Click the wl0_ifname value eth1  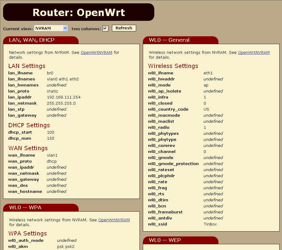(x=208, y=73)
